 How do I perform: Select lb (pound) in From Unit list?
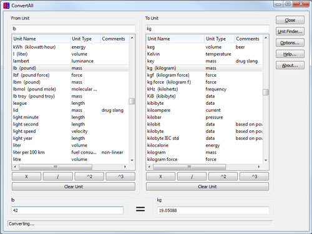[71, 68]
